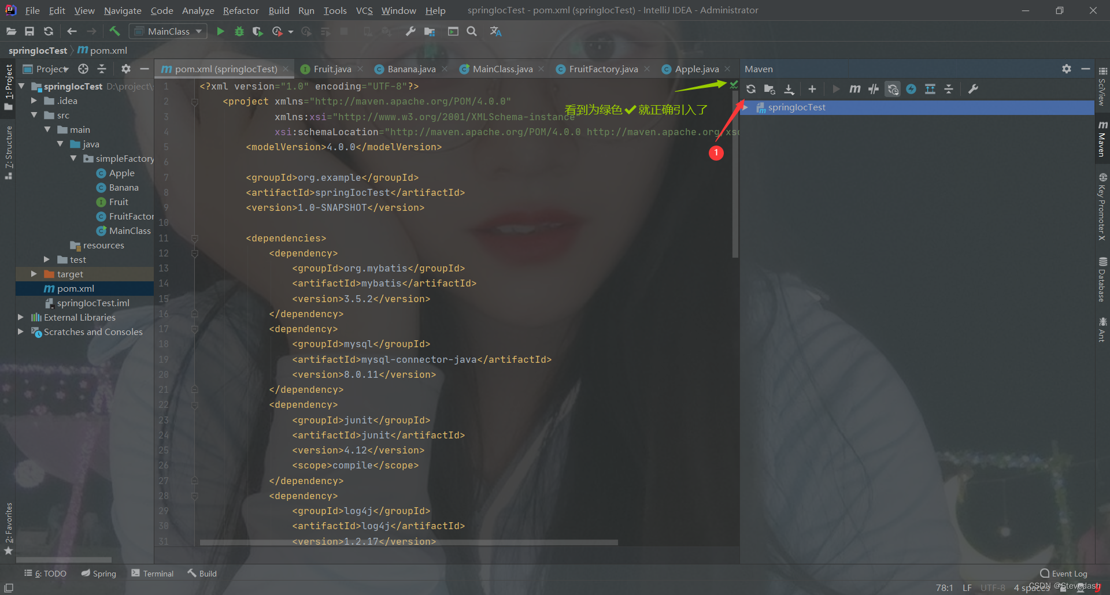Select springlocTest project in Maven panel

797,107
